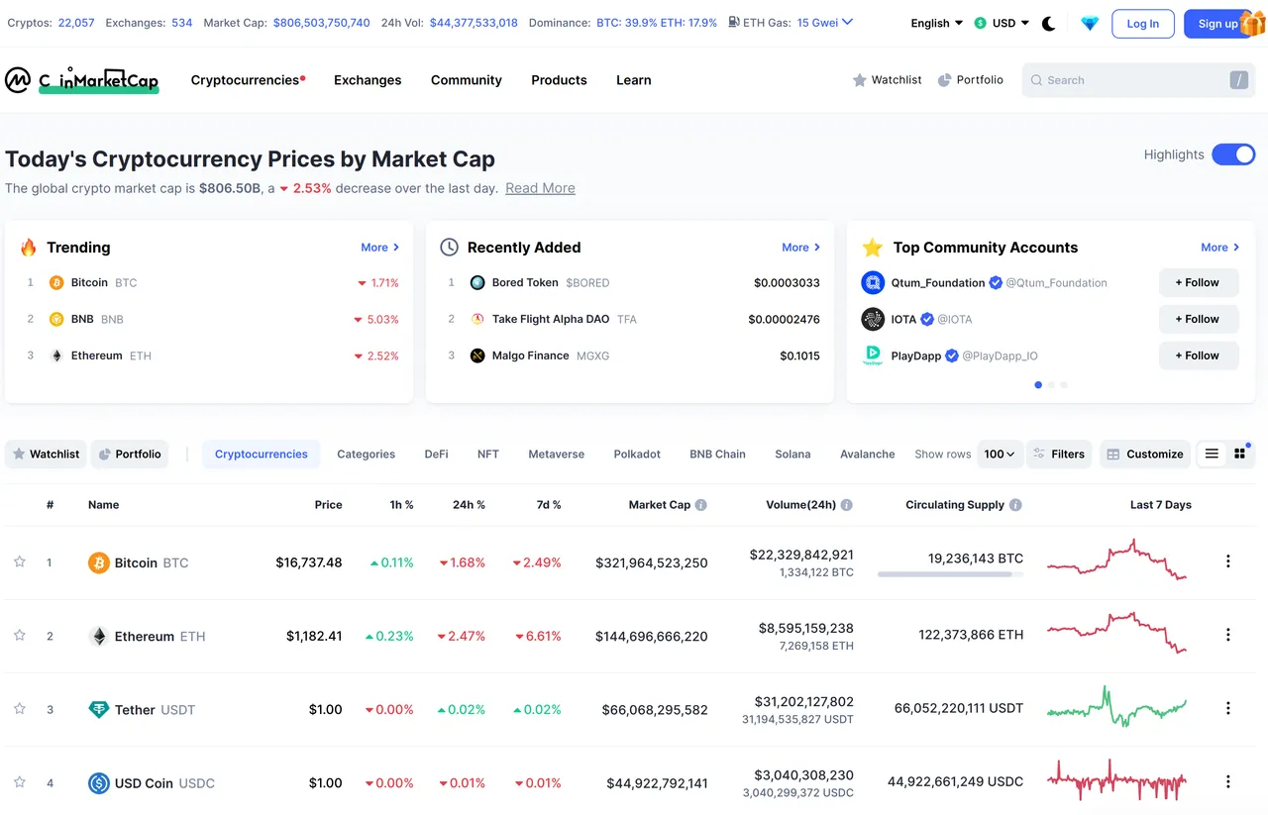The image size is (1268, 815).
Task: Click Bitcoin circulating supply progress bar
Action: point(951,573)
